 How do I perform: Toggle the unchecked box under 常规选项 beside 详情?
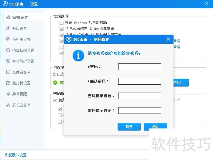coord(62,47)
